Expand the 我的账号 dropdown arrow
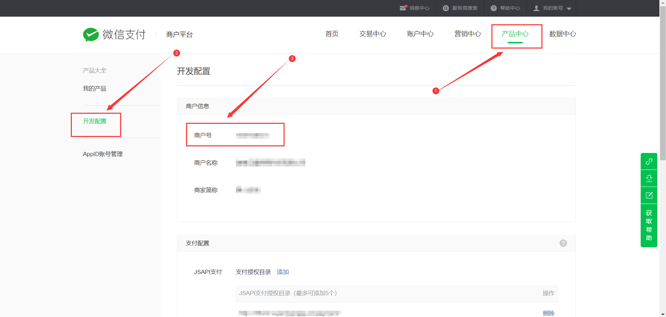The width and height of the screenshot is (666, 317). click(x=569, y=9)
